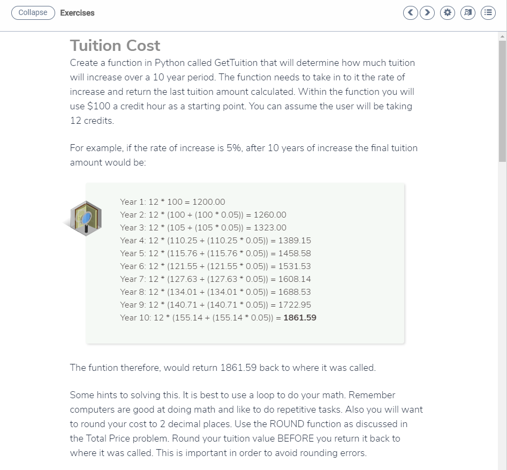Select the Year 10 result line
507x470 pixels.
(218, 317)
